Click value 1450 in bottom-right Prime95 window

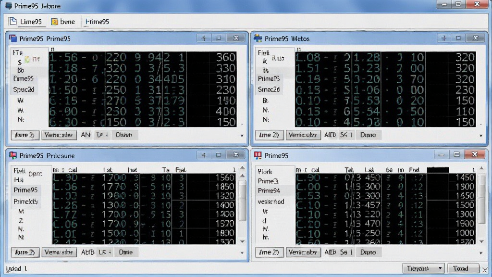465,178
